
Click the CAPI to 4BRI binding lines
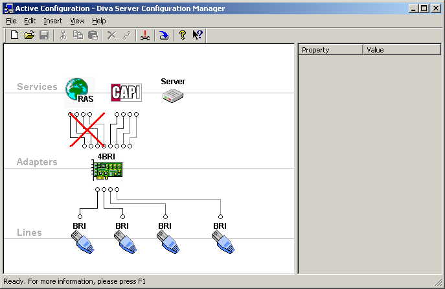pyautogui.click(x=123, y=130)
